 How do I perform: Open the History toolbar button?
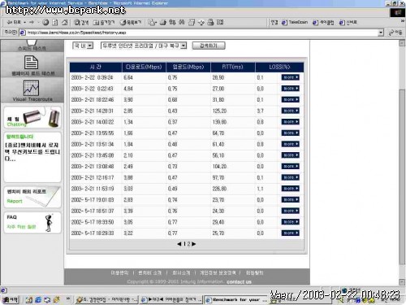point(131,22)
